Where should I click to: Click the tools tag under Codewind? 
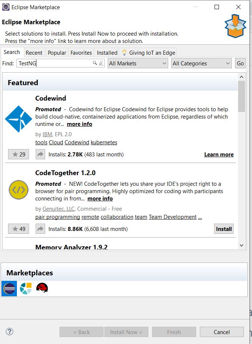point(41,142)
